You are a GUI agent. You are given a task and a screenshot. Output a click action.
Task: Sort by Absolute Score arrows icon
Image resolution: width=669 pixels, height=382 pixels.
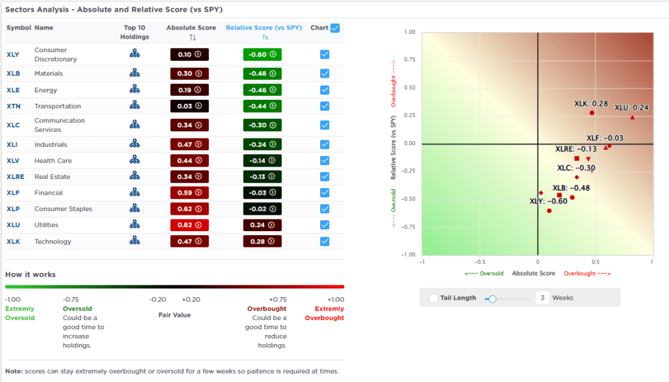pos(193,37)
